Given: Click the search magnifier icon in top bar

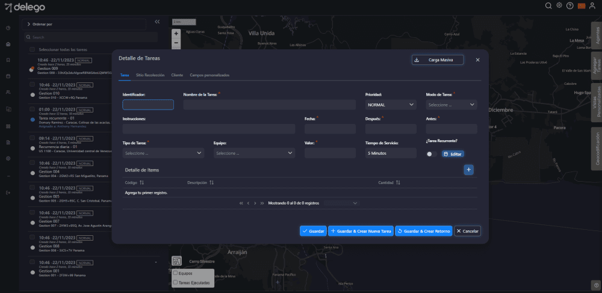Looking at the screenshot, I should [x=548, y=6].
